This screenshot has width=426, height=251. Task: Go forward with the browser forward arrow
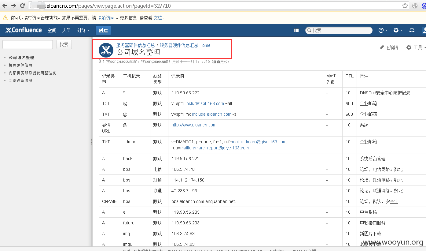click(x=13, y=6)
